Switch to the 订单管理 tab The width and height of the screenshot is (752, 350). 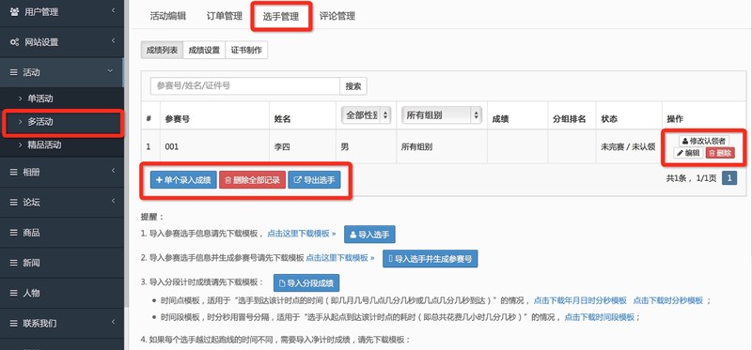[x=225, y=16]
